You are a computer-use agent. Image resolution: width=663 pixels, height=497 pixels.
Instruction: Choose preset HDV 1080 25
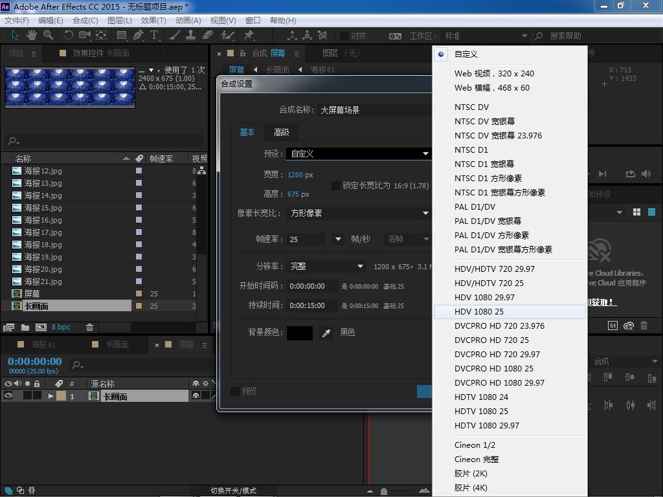pos(510,312)
